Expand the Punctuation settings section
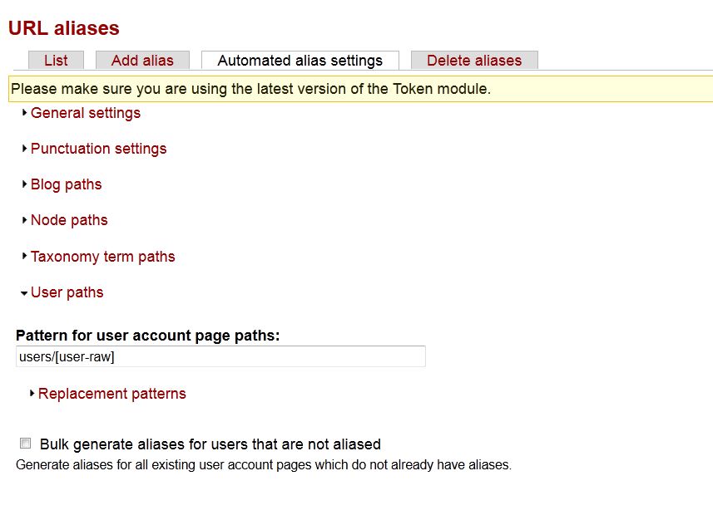 pyautogui.click(x=98, y=149)
